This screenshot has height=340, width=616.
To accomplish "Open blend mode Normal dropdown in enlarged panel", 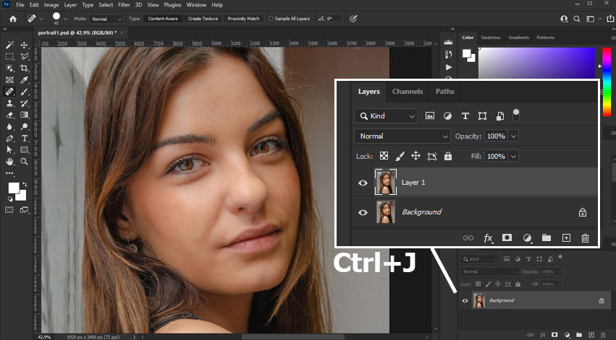I will click(402, 136).
